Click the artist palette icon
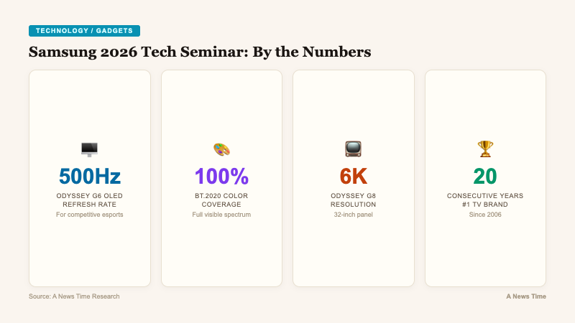This screenshot has width=575, height=323. [x=221, y=149]
